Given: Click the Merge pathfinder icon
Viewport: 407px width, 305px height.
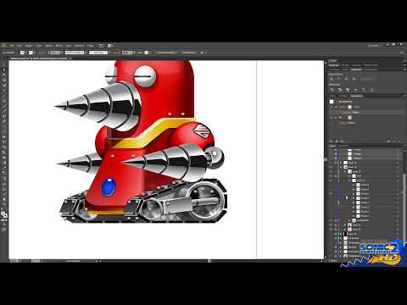Looking at the screenshot, I should [348, 90].
